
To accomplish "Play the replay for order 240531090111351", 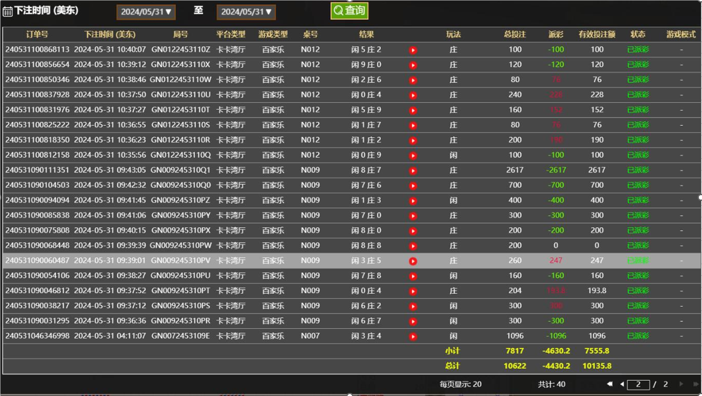I will (x=413, y=169).
